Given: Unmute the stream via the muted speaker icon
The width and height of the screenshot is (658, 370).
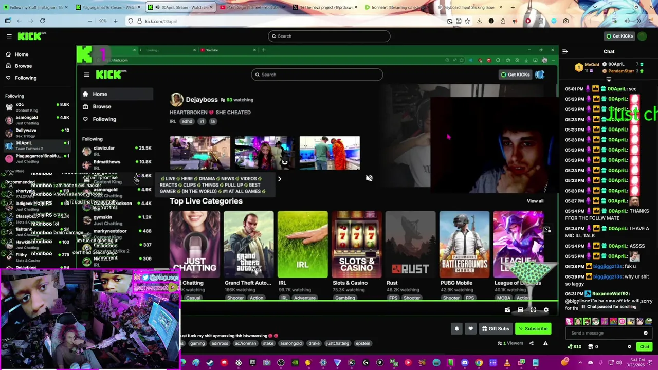Looking at the screenshot, I should click(369, 178).
